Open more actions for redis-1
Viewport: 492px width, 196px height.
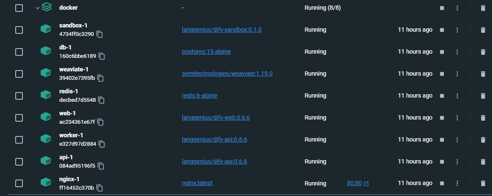click(457, 95)
